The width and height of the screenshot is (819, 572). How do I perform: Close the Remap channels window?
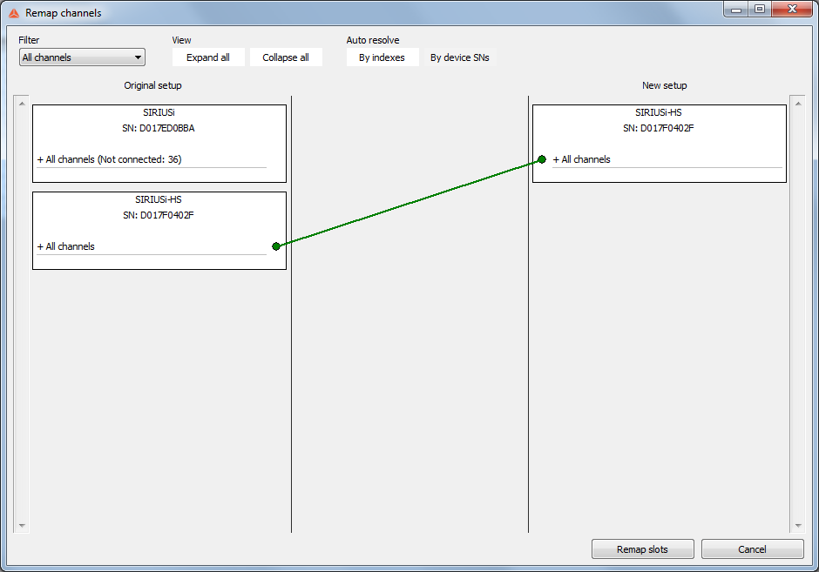point(792,9)
